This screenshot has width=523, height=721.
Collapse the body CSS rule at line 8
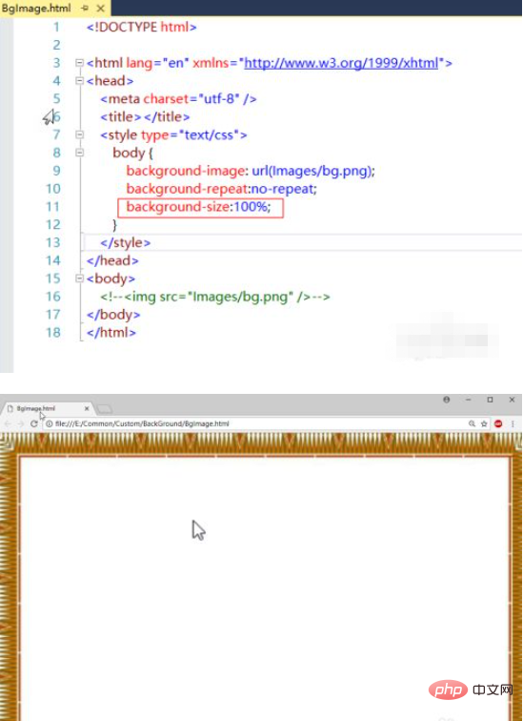pos(79,153)
